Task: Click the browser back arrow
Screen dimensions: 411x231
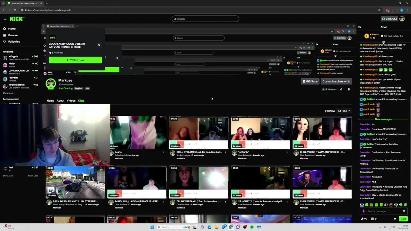Action: 4,10
